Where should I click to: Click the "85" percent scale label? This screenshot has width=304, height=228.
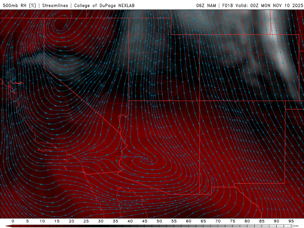tap(262, 221)
